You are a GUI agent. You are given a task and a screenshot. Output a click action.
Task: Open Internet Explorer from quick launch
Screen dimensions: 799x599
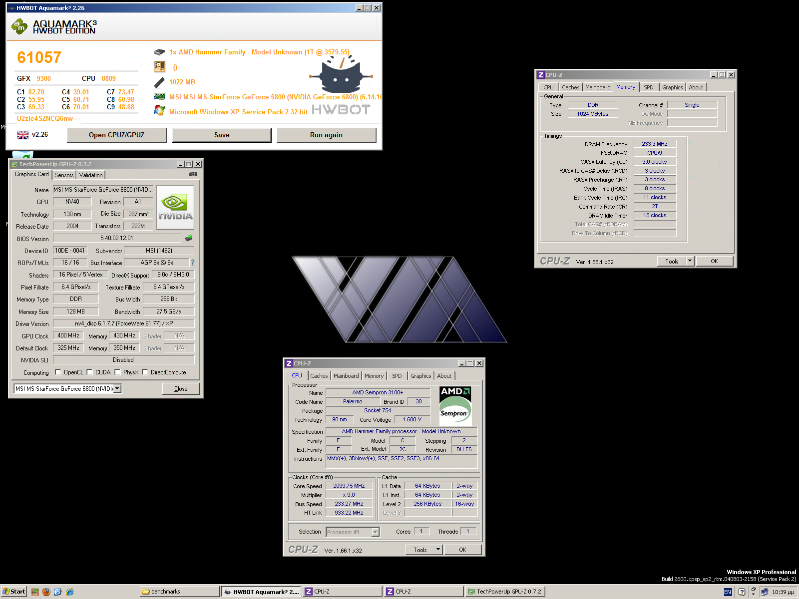point(70,592)
